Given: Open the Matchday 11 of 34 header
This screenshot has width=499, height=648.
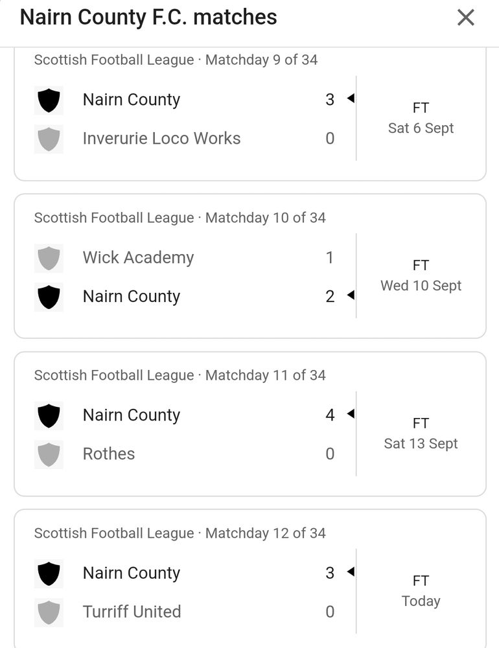Looking at the screenshot, I should [180, 375].
